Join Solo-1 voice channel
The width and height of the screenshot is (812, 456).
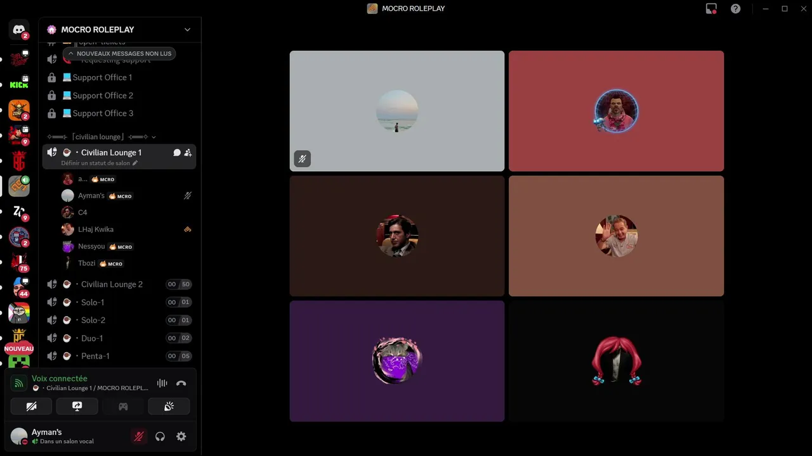[119, 302]
